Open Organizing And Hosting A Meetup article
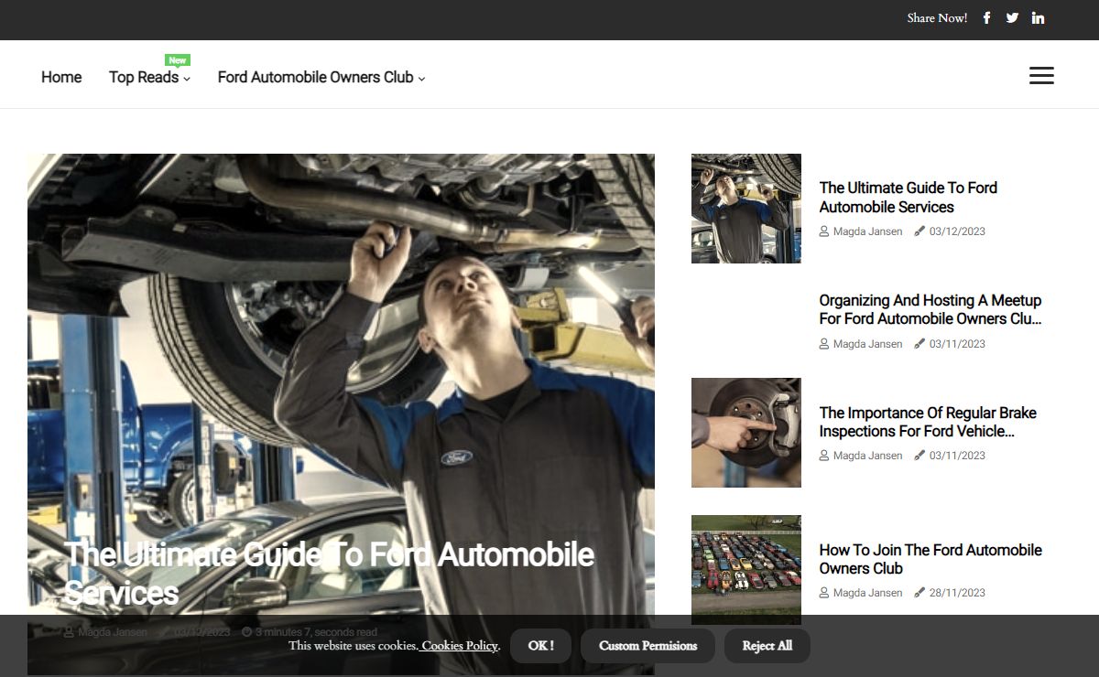 (930, 309)
